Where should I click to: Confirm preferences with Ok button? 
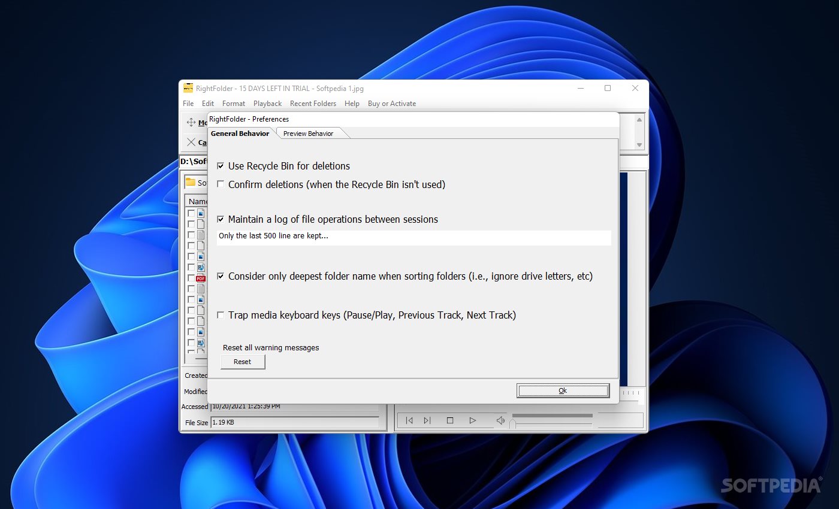pos(563,390)
